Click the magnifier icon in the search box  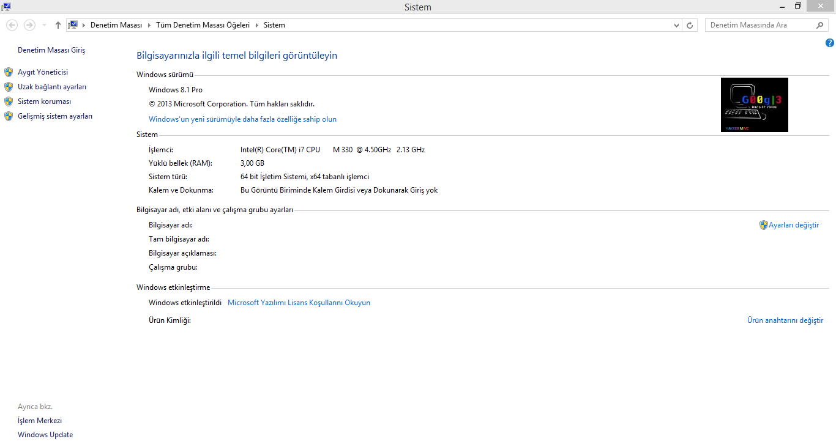[x=820, y=25]
